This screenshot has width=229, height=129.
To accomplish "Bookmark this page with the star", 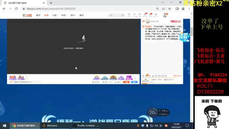I will tap(169, 9).
